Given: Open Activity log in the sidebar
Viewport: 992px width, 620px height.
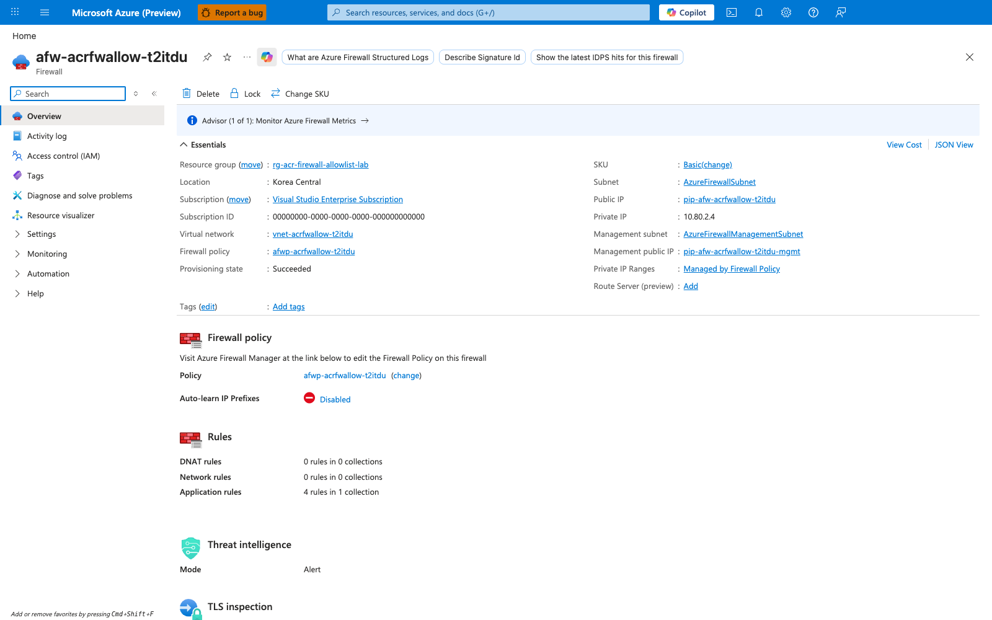Looking at the screenshot, I should tap(82, 136).
